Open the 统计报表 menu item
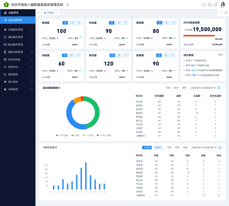The image size is (229, 206). (x=18, y=82)
